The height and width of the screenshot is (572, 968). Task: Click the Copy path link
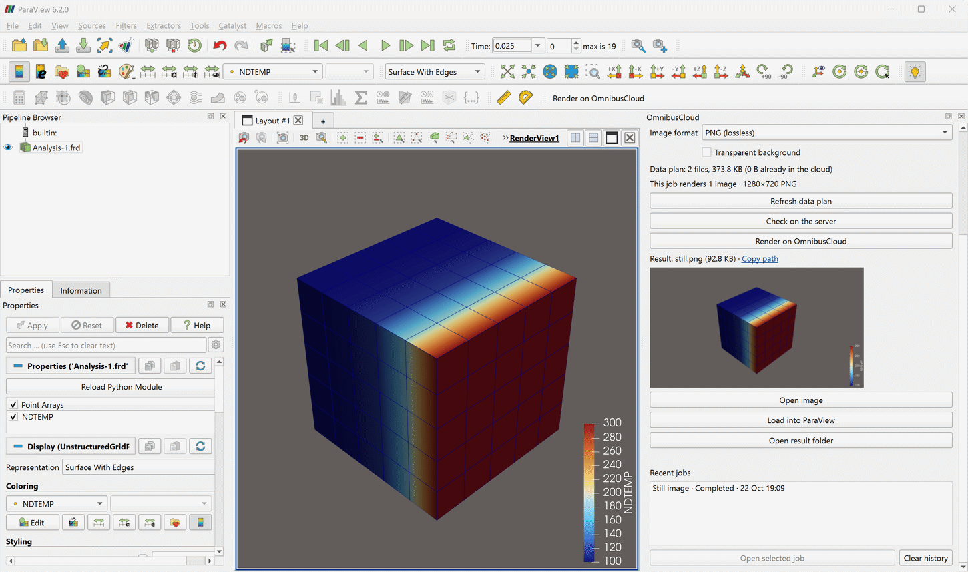point(760,258)
